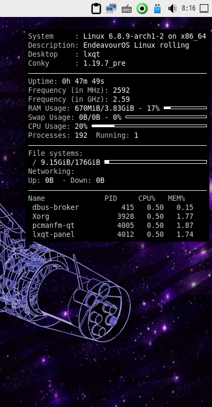This screenshot has height=407, width=212.
Task: Click the network connections tray icon
Action: [x=111, y=8]
